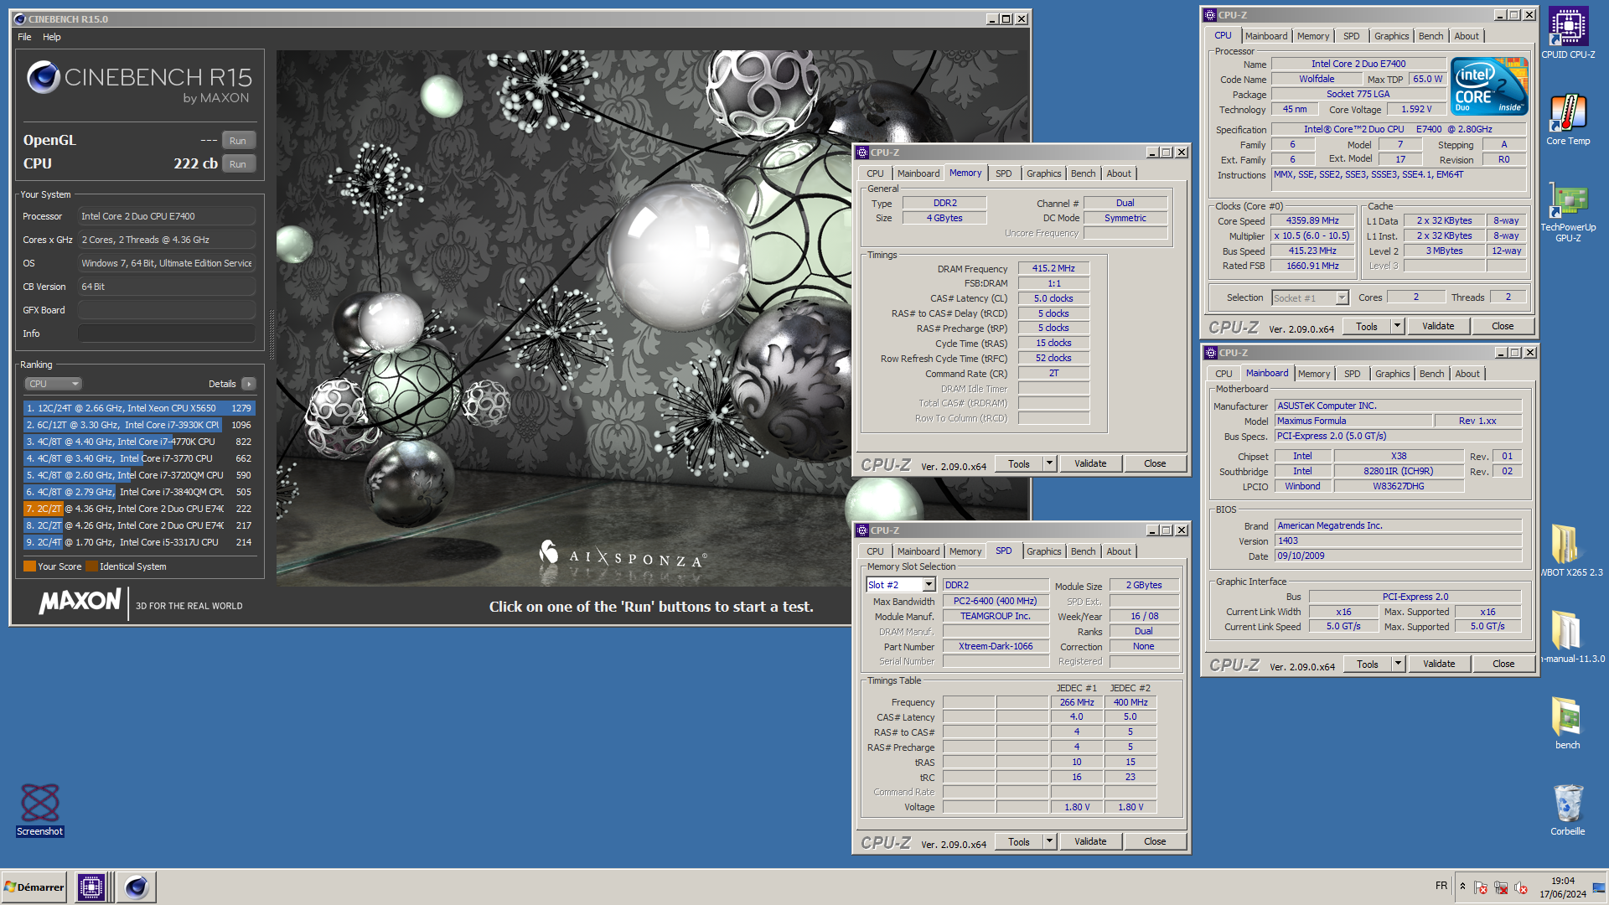The height and width of the screenshot is (905, 1609).
Task: Open the Démarrer start menu
Action: click(34, 887)
